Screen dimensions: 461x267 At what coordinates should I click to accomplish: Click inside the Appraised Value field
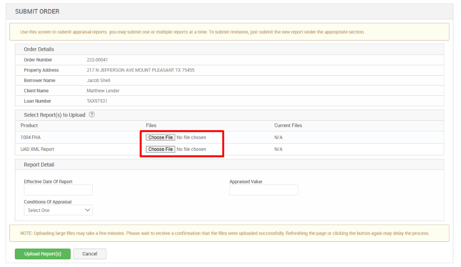[263, 190]
